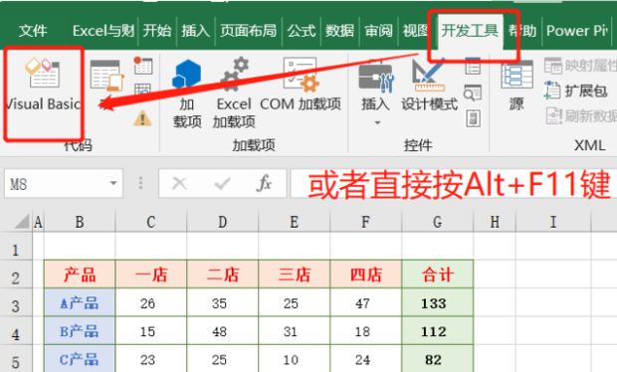
Task: Open the 文件 tab
Action: point(33,31)
